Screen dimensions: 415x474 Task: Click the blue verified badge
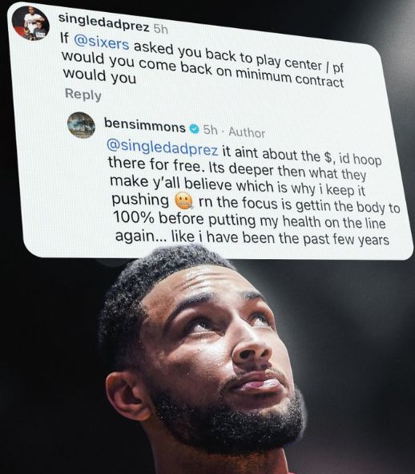coord(195,129)
